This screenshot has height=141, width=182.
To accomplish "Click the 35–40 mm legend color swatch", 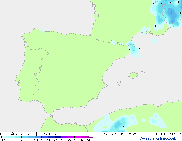I will (x=71, y=137).
